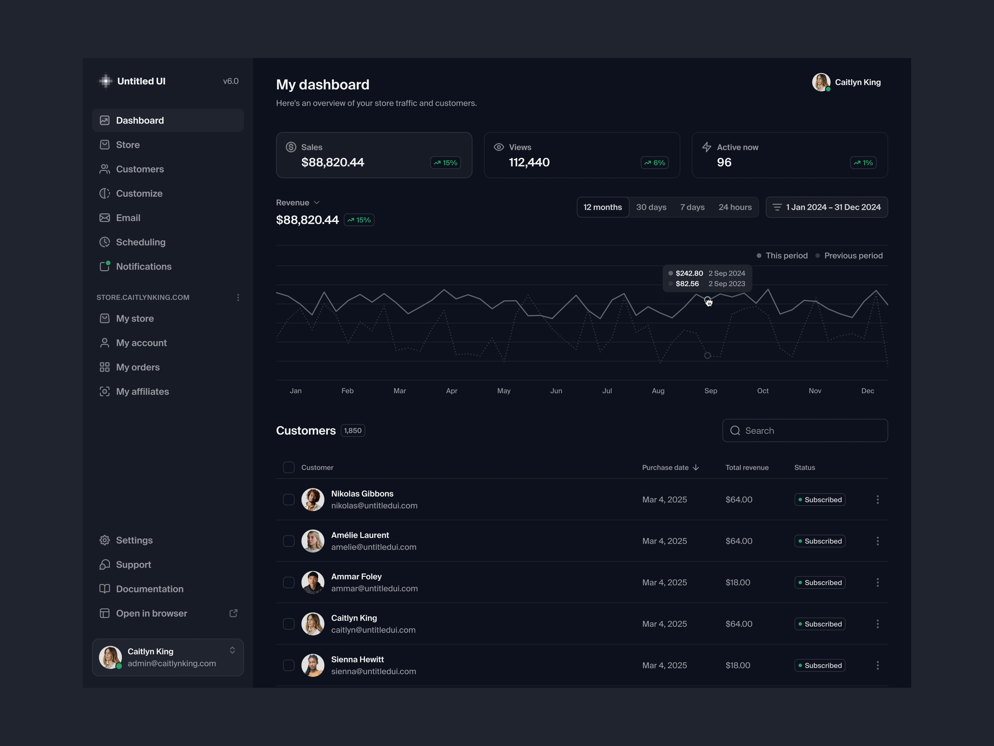Image resolution: width=994 pixels, height=746 pixels.
Task: Click the Notifications icon with green dot
Action: (104, 266)
